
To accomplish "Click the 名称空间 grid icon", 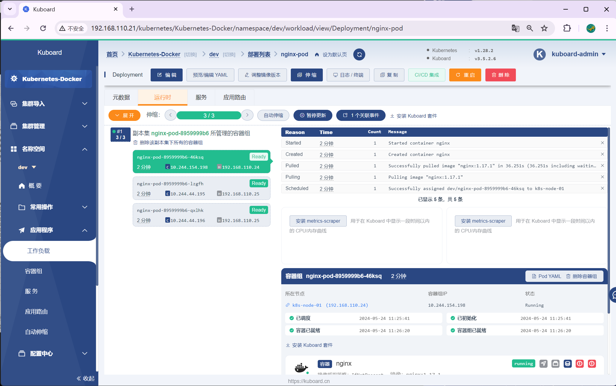I will (x=14, y=149).
